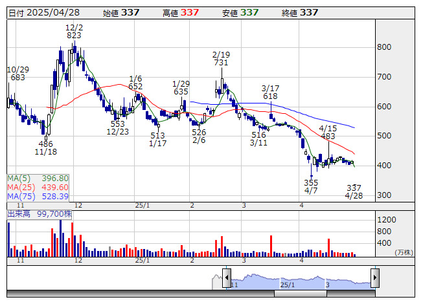Click the (万株) volume unit label
Screen dimensions: 423x304
point(404,252)
